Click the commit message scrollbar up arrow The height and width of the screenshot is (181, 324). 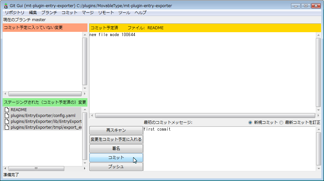pyautogui.click(x=319, y=129)
